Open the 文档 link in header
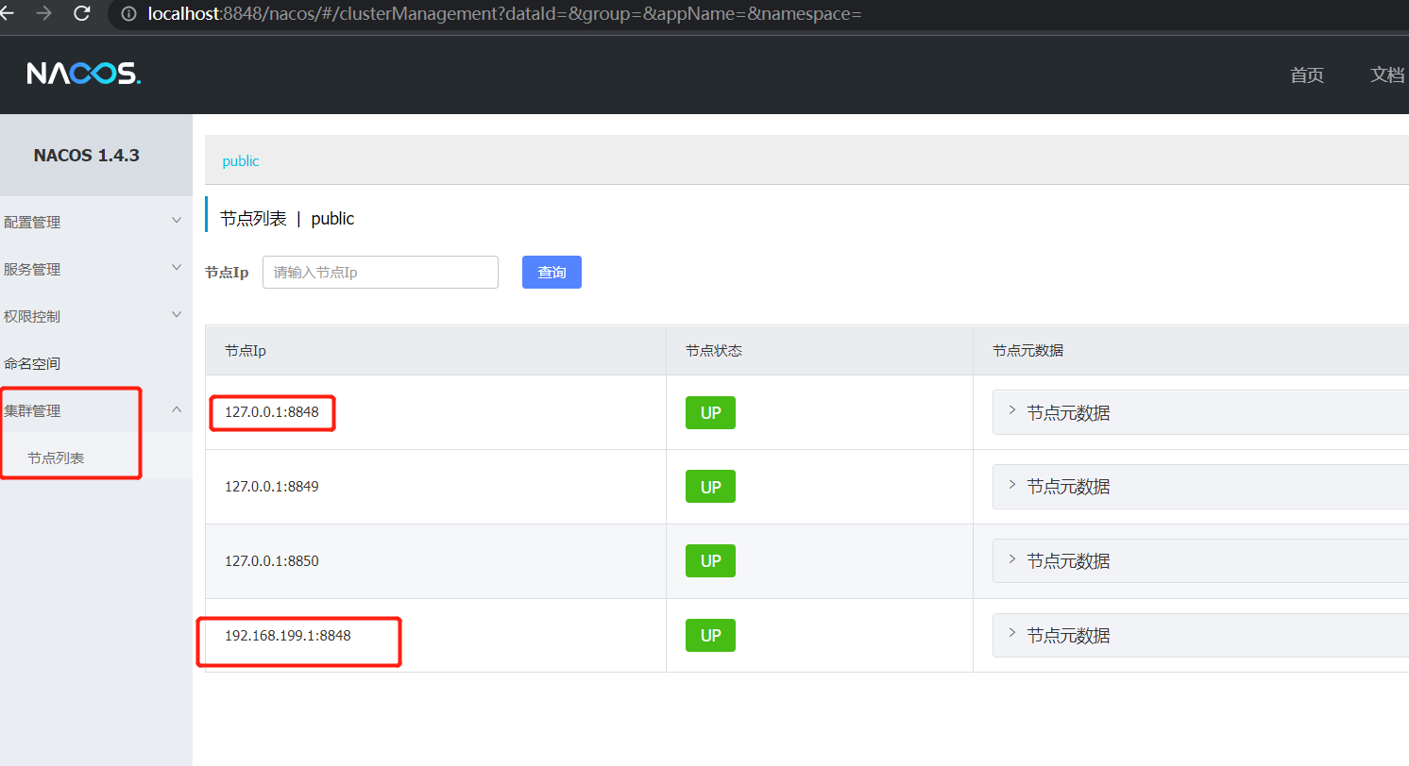This screenshot has width=1409, height=766. coord(1387,75)
